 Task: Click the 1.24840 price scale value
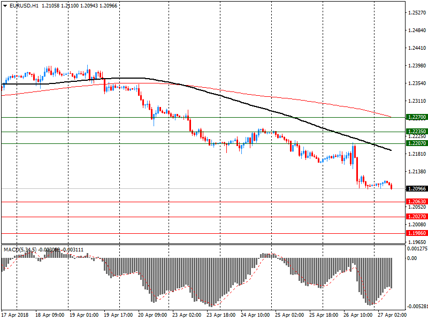[417, 30]
